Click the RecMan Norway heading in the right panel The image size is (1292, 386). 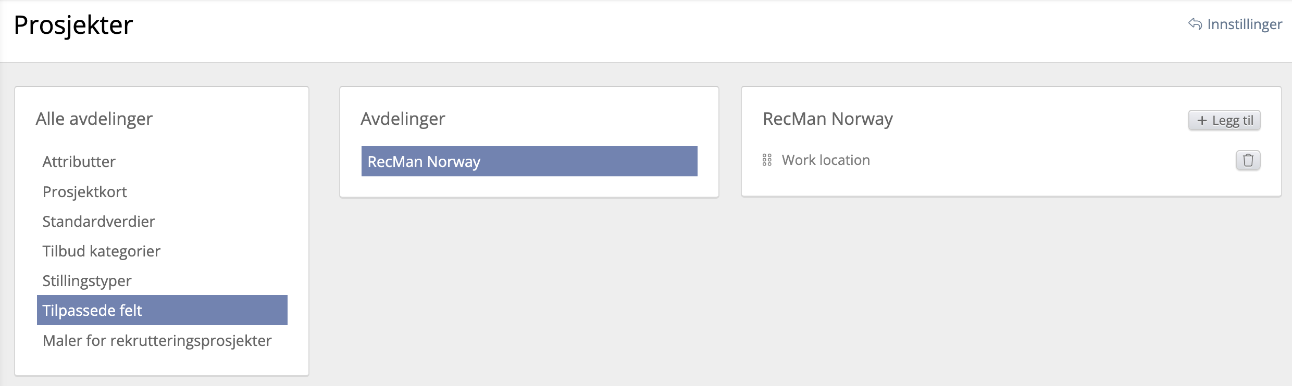(x=828, y=119)
